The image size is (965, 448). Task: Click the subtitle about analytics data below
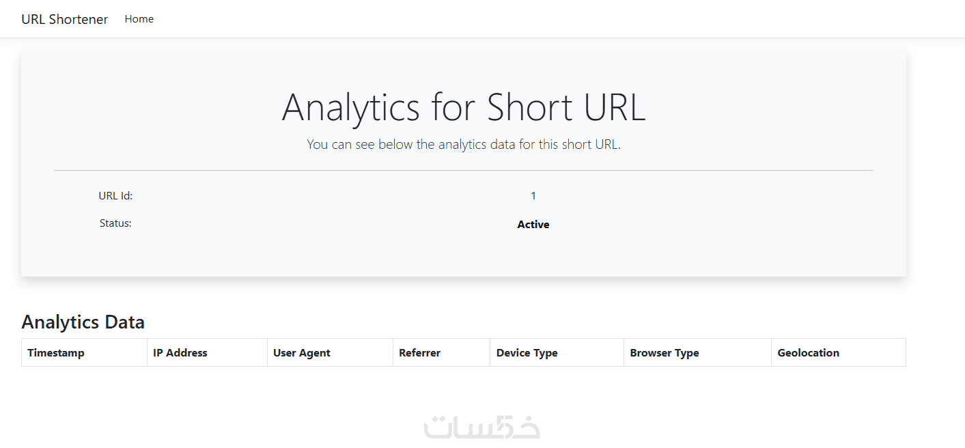[x=464, y=145]
